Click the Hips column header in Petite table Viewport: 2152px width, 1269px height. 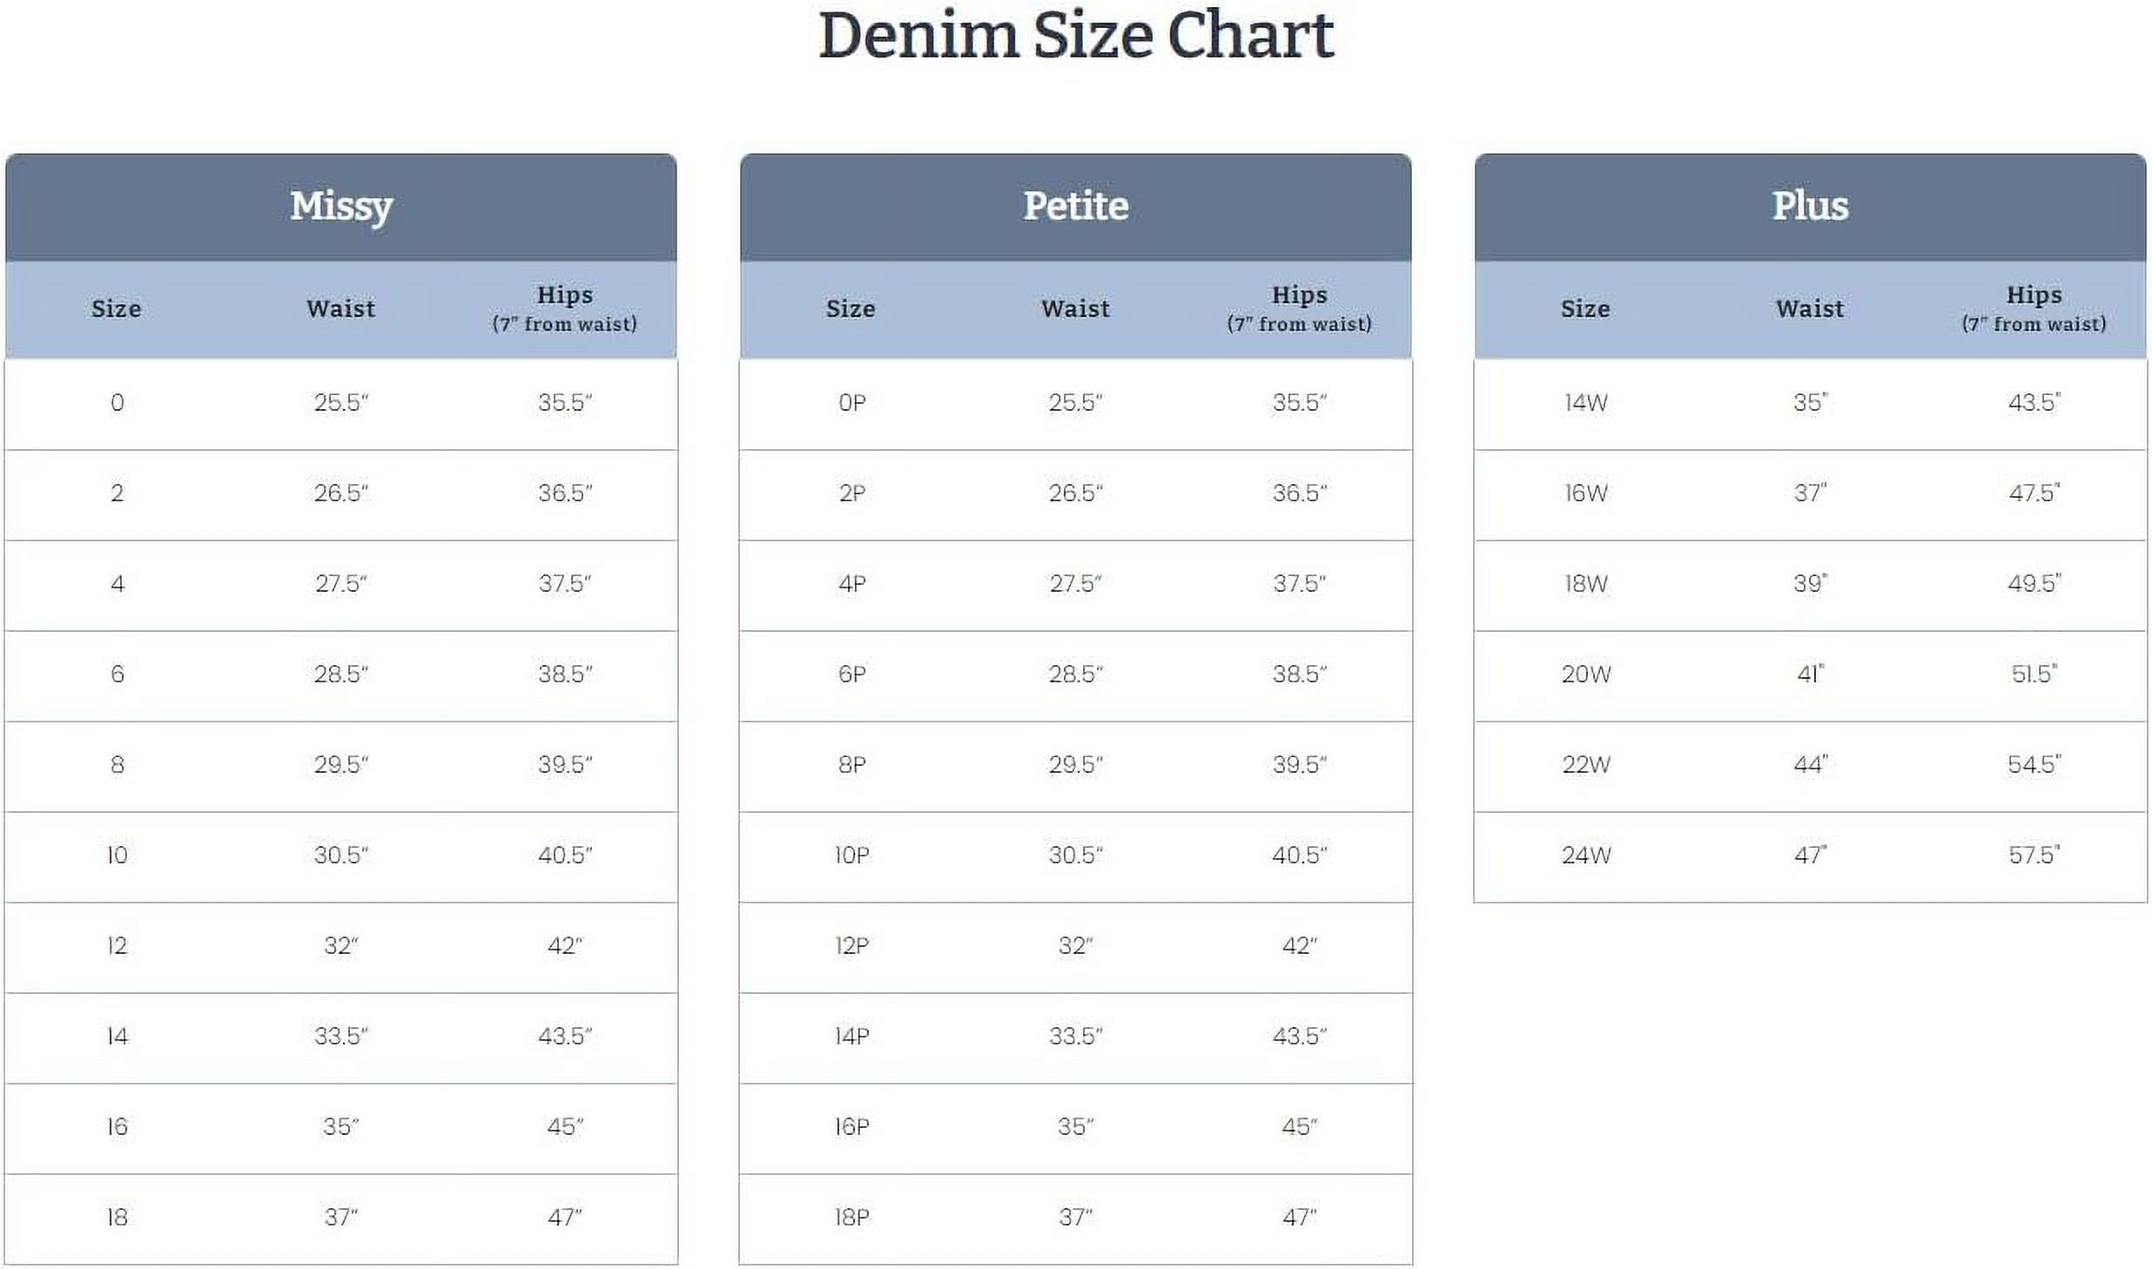coord(1299,308)
